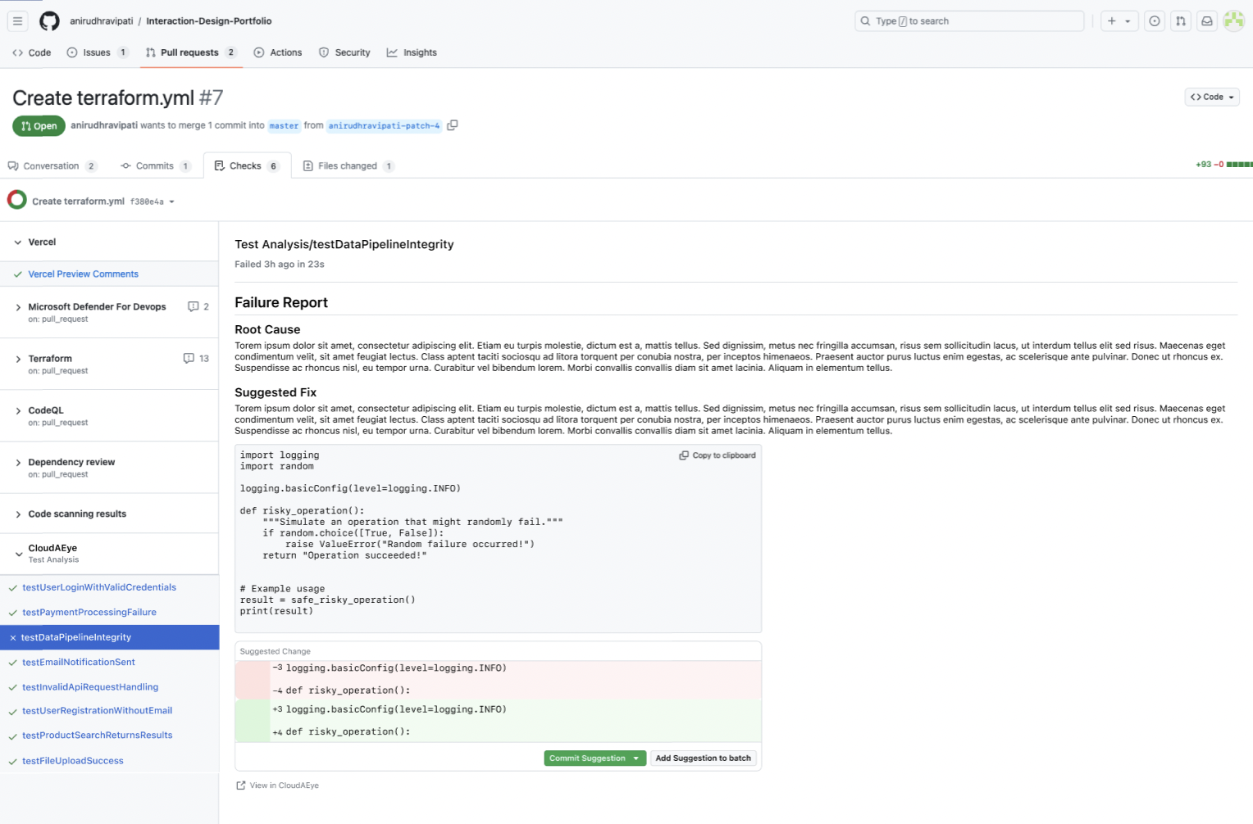
Task: Open the Pull requests tab
Action: point(190,52)
